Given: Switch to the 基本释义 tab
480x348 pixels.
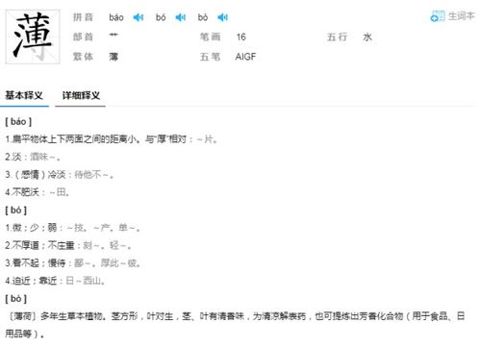Looking at the screenshot, I should pyautogui.click(x=24, y=95).
